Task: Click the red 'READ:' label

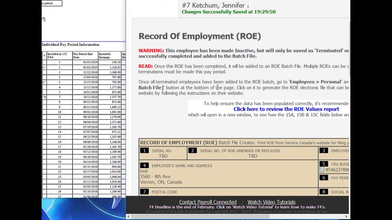Action: point(145,66)
